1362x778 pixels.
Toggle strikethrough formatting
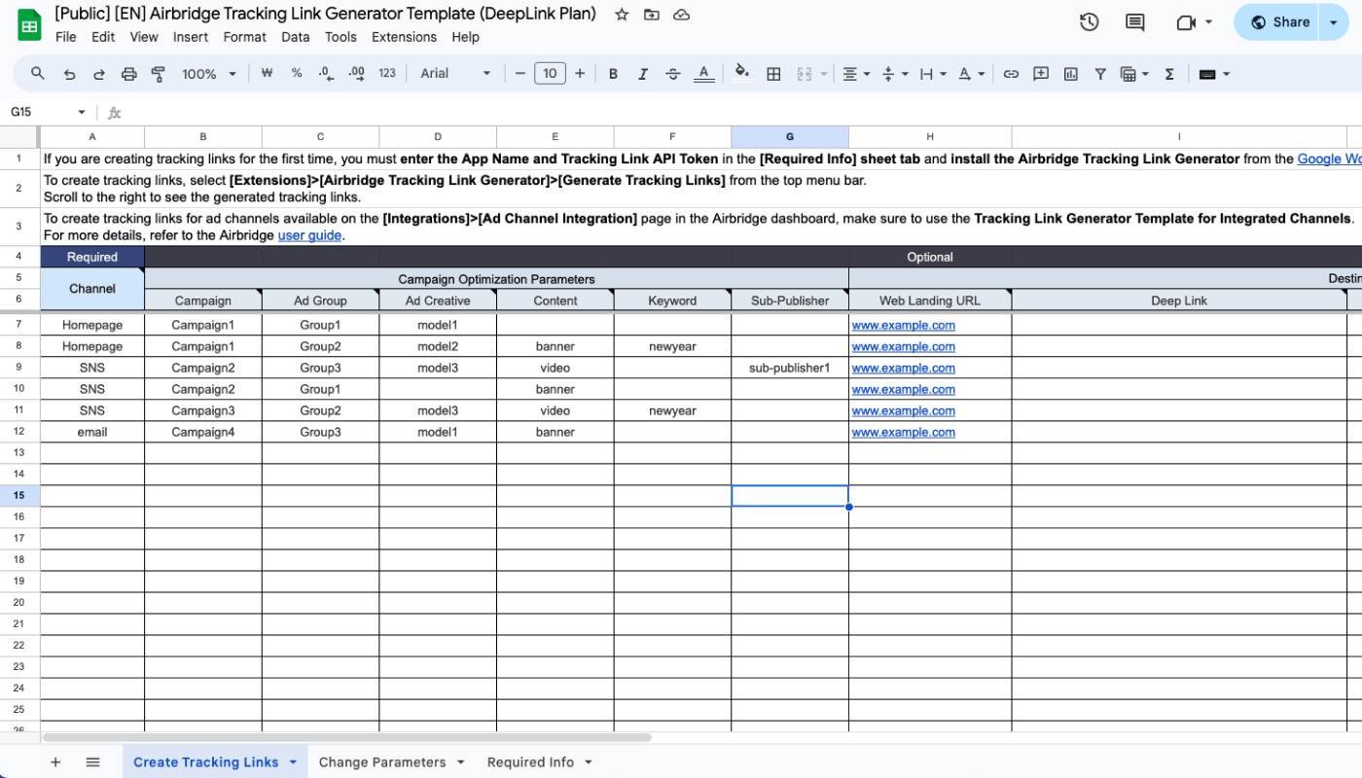[673, 74]
